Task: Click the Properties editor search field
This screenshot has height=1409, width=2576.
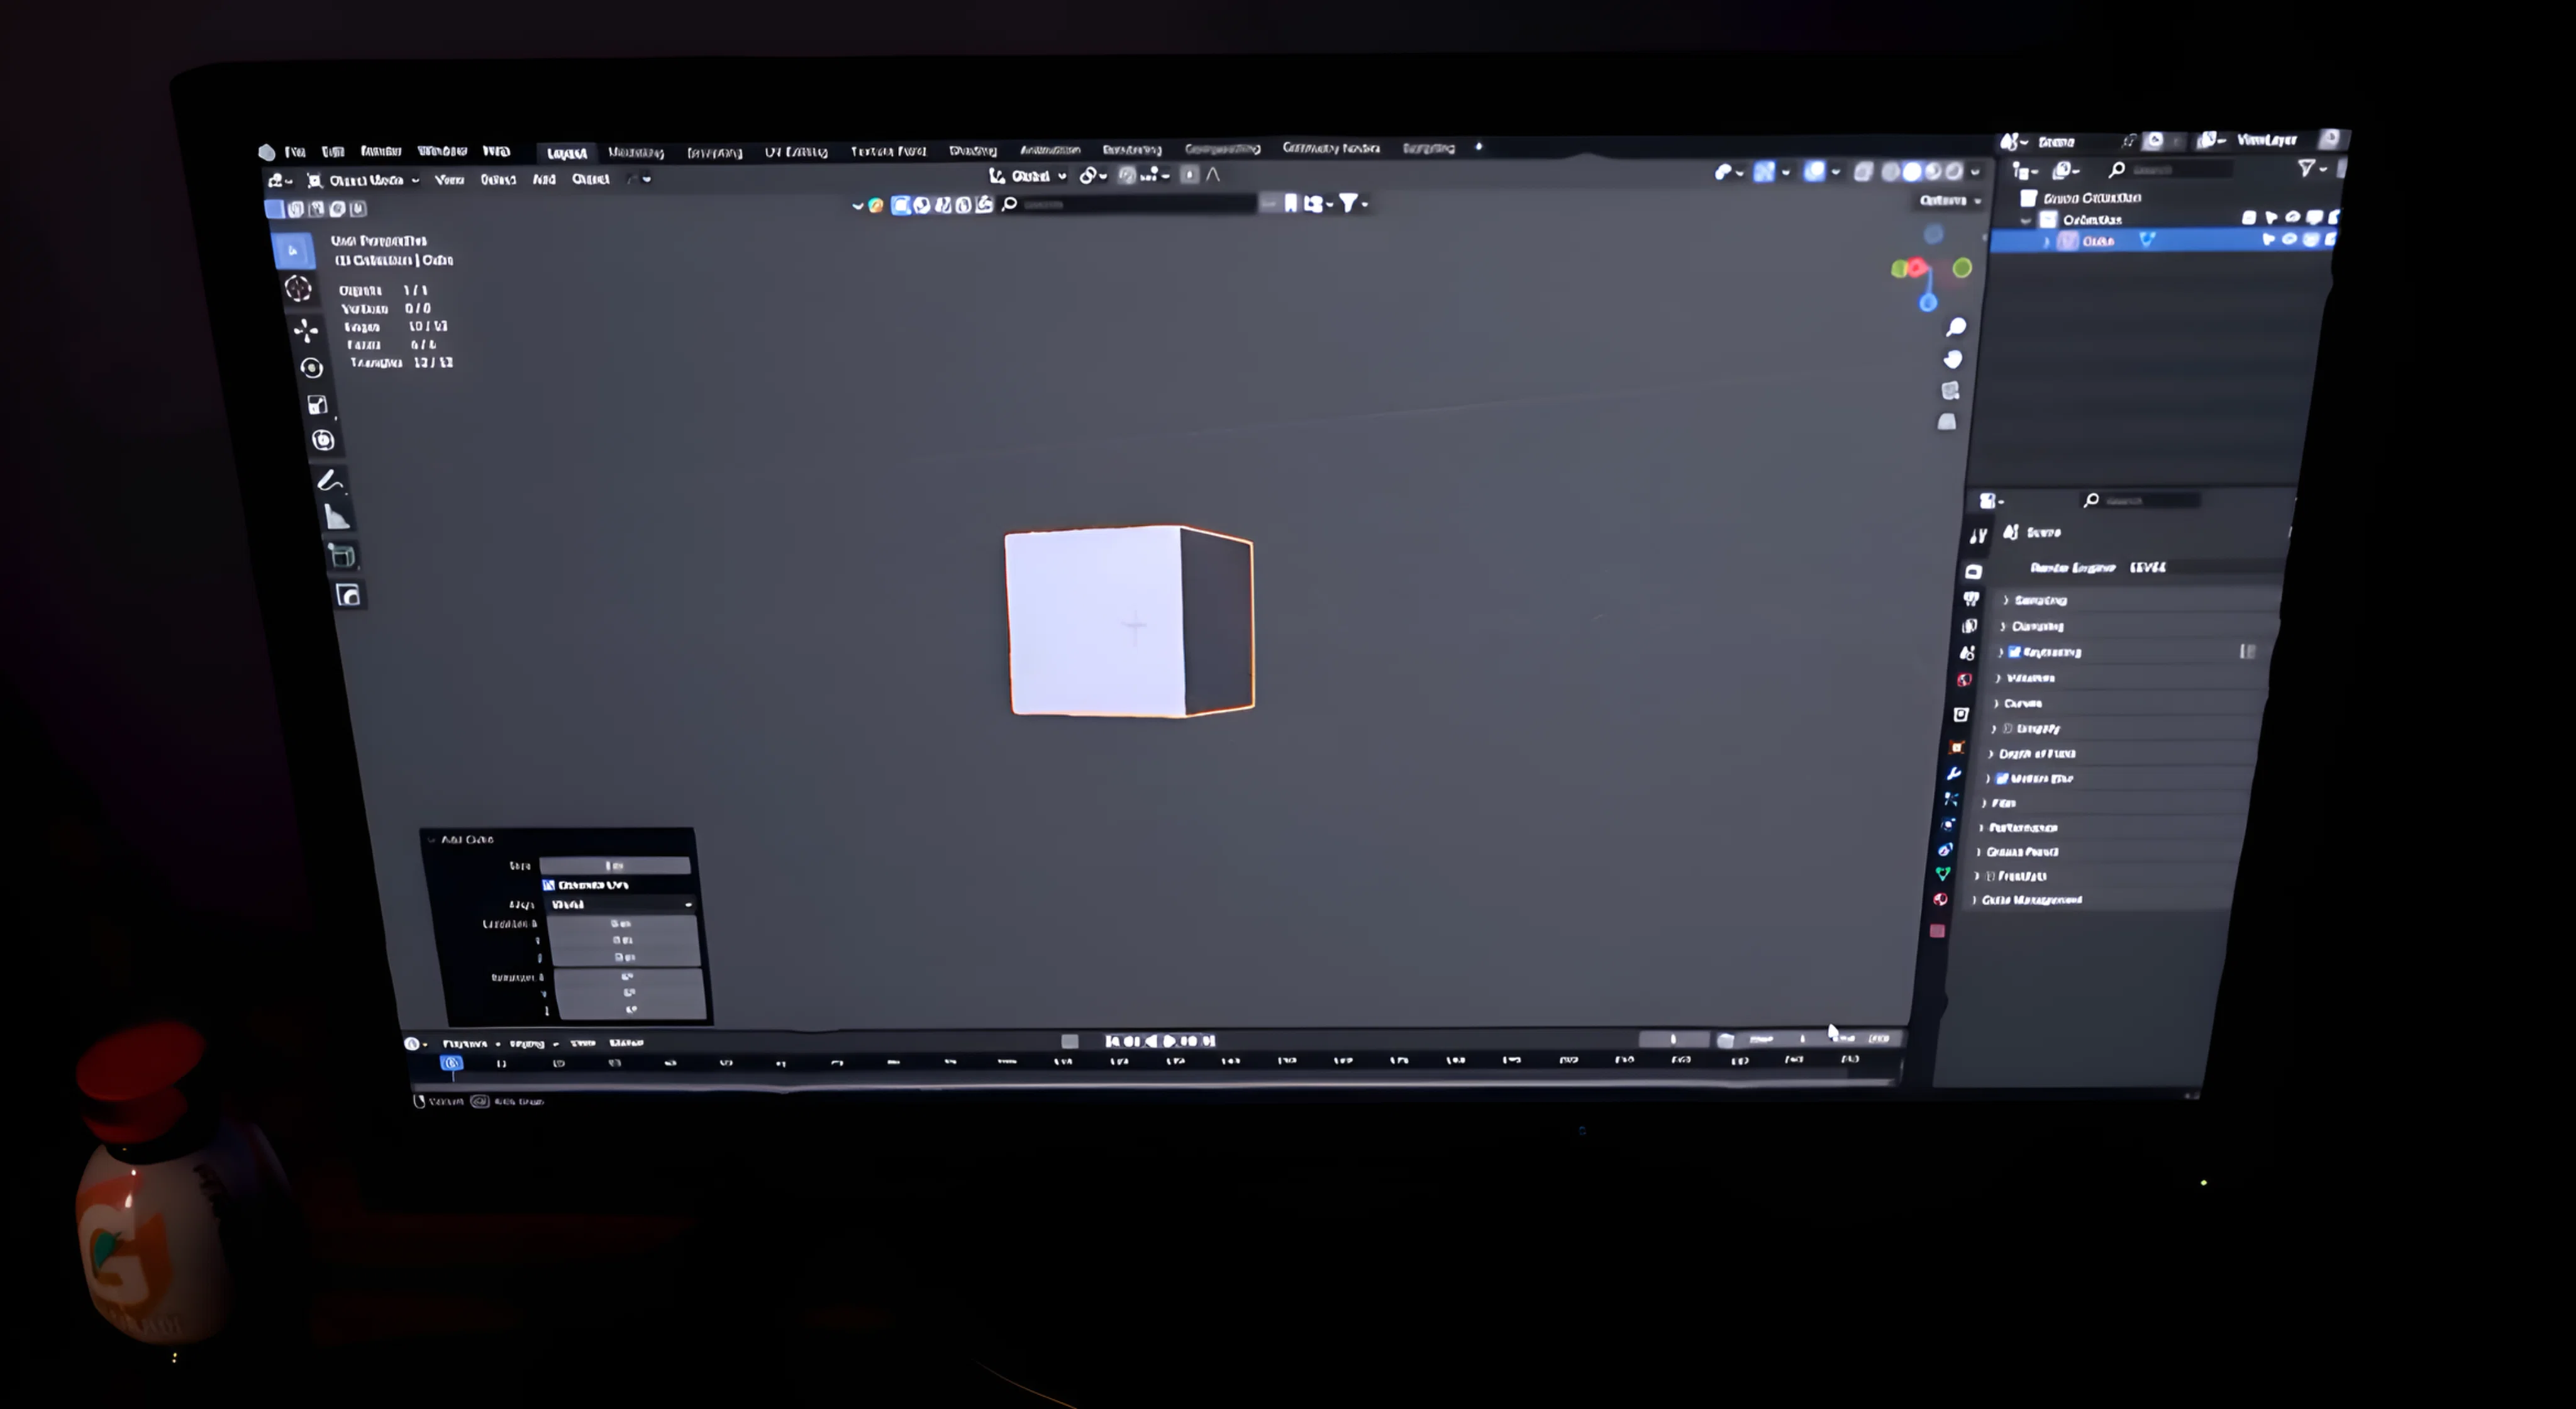Action: [2142, 500]
